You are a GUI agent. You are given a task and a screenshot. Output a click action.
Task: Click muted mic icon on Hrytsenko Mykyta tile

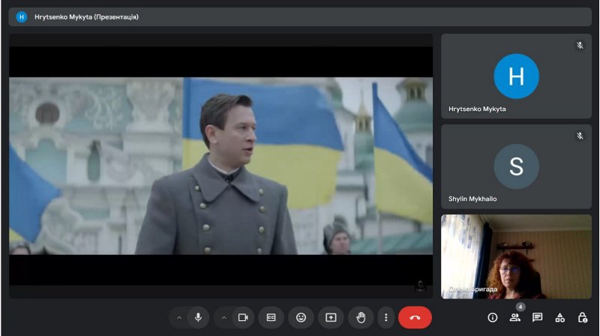580,46
